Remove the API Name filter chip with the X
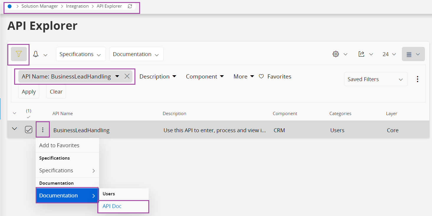The height and width of the screenshot is (216, 432). coord(127,76)
